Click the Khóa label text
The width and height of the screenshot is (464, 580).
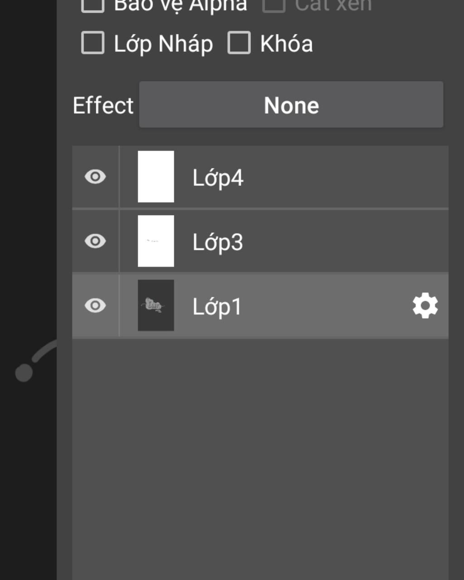pyautogui.click(x=286, y=44)
